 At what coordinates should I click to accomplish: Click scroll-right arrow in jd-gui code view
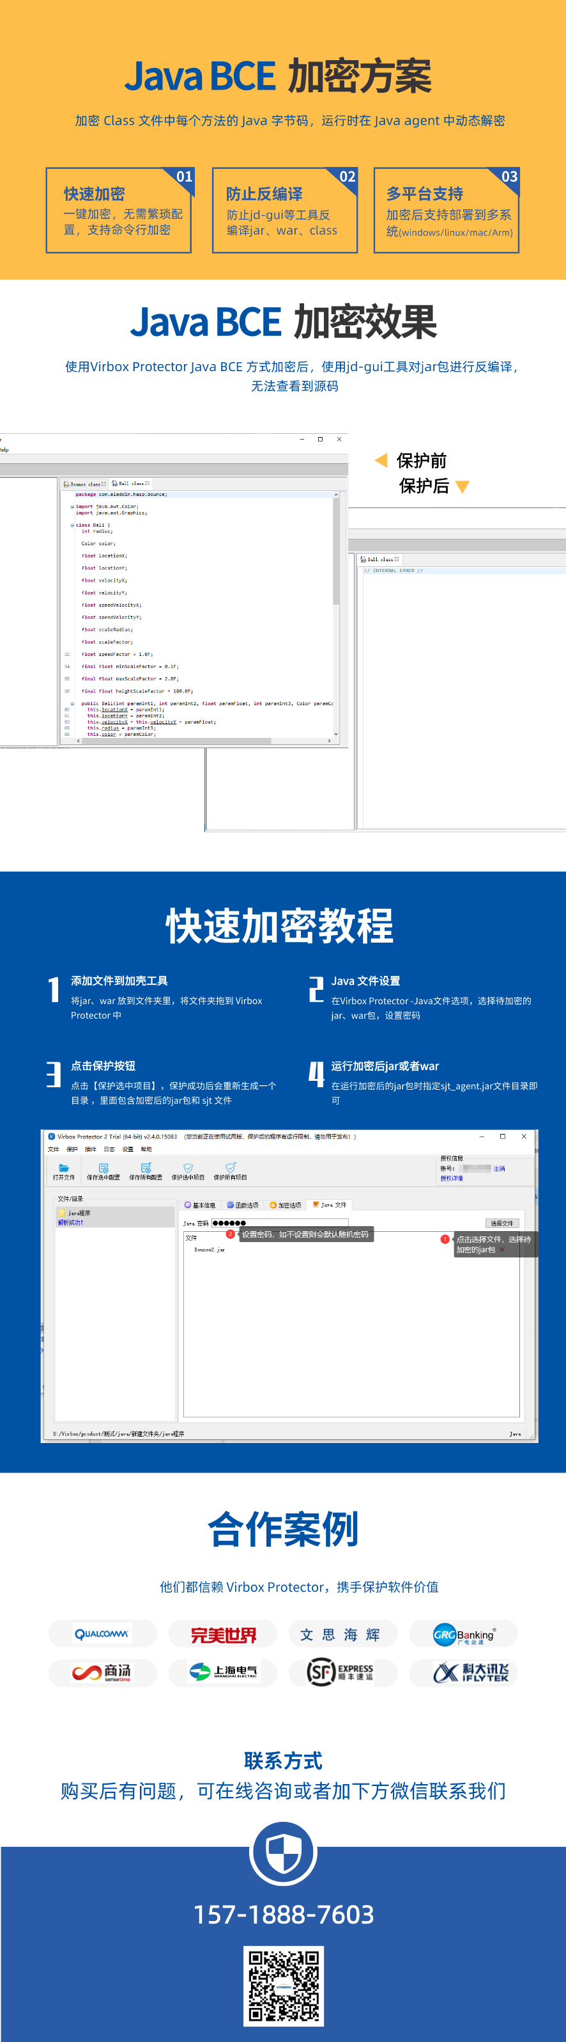(329, 740)
